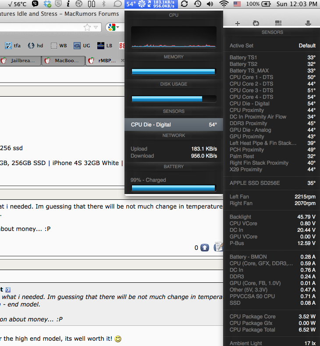This screenshot has width=320, height=346.
Task: Switch to the Jailbrea... browser tab
Action: (x=20, y=61)
